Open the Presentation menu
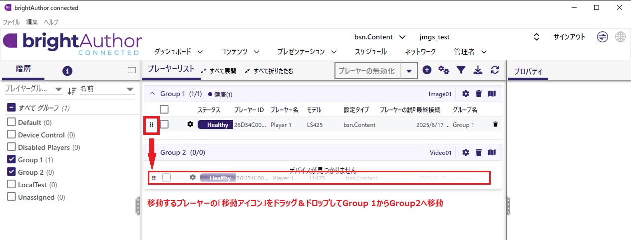Image resolution: width=631 pixels, height=240 pixels. point(307,51)
